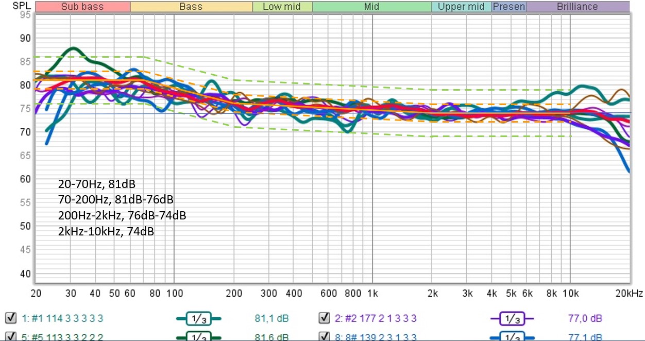Toggle the checkbox for trace 2: #2 177

click(324, 318)
